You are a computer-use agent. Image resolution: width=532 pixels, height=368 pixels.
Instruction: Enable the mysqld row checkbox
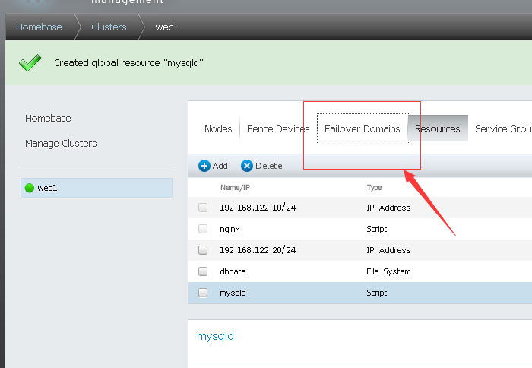pyautogui.click(x=203, y=293)
